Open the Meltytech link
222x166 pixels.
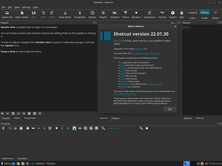pyautogui.click(x=139, y=49)
